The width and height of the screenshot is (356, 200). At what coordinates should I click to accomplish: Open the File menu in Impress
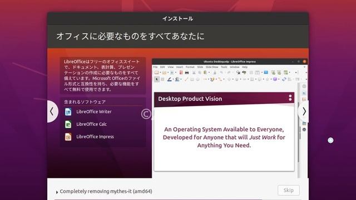click(155, 67)
